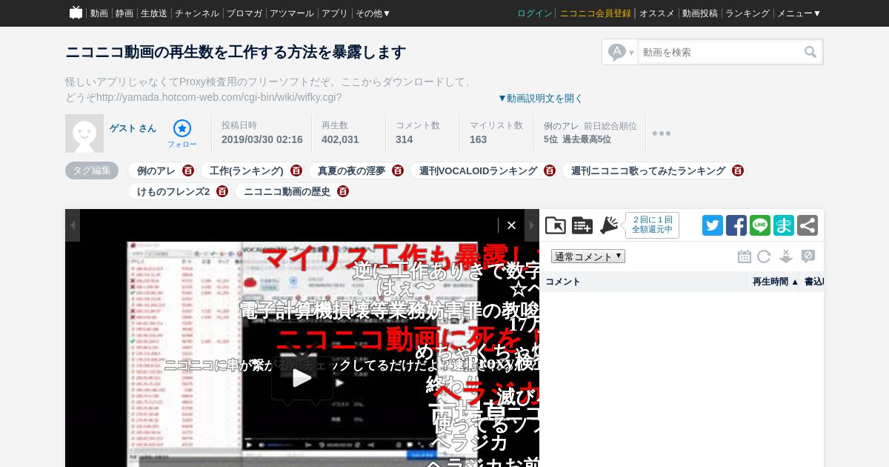
Task: Open the オススメ link
Action: point(657,13)
